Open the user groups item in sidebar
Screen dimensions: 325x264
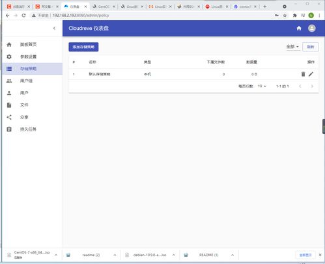(x=32, y=81)
